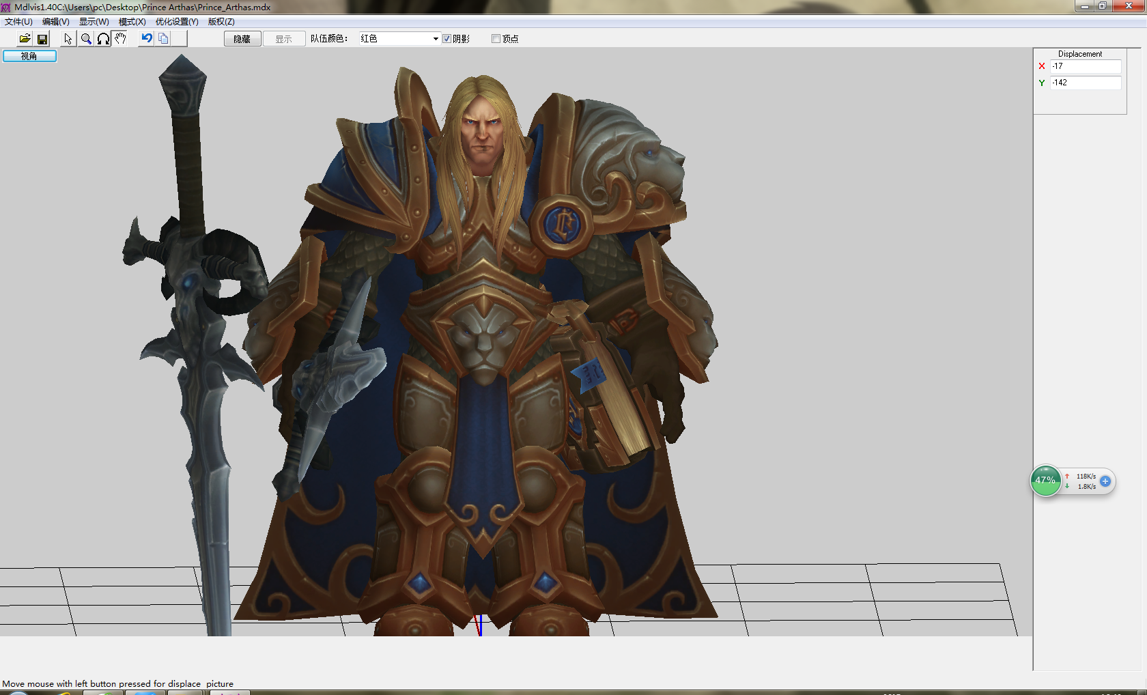
Task: Click the Displacement X value field
Action: (1086, 66)
